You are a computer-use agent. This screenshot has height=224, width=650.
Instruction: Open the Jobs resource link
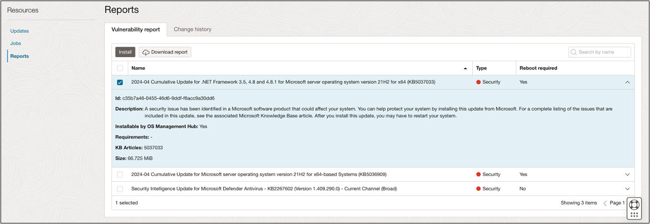pos(16,43)
